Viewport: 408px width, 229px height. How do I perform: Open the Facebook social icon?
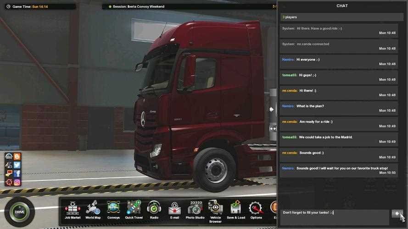(17, 174)
